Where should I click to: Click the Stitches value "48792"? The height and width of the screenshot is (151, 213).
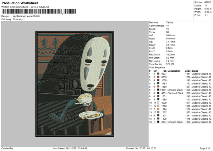coord(208,2)
